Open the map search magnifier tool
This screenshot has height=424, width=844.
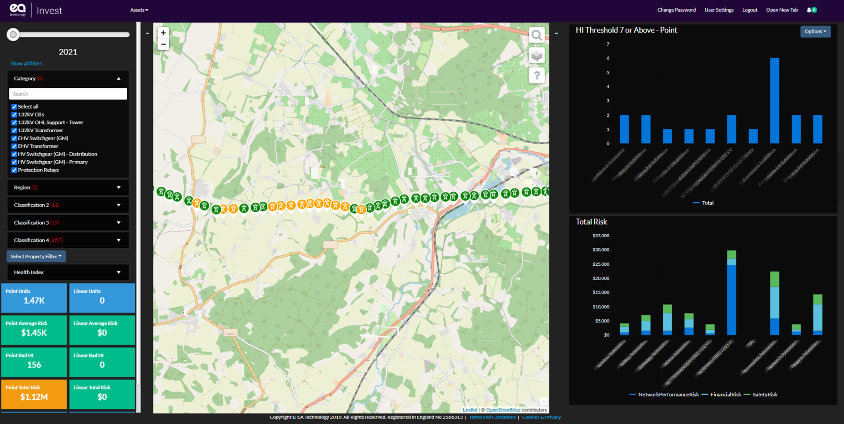[536, 35]
